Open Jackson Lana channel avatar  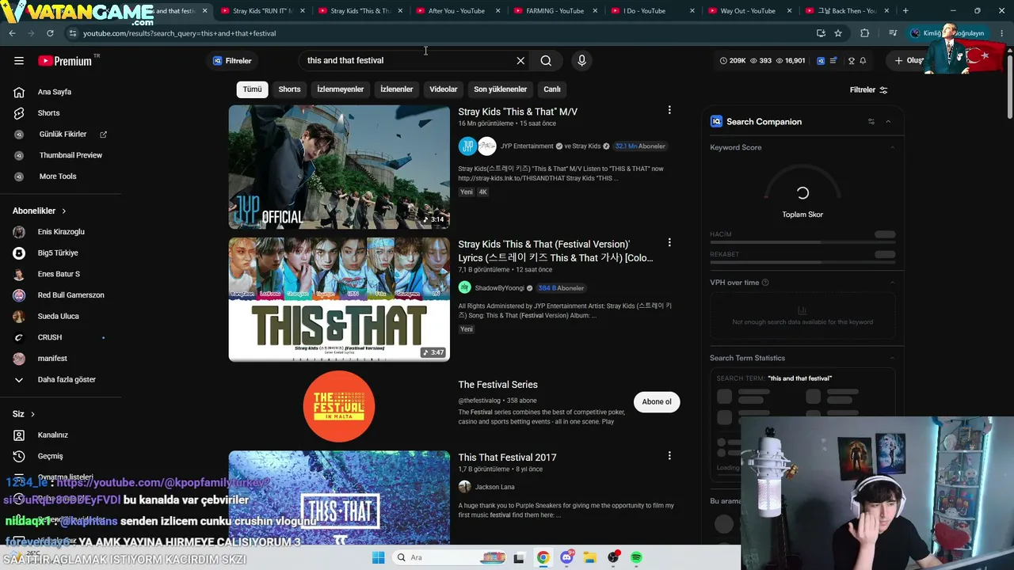tap(465, 487)
